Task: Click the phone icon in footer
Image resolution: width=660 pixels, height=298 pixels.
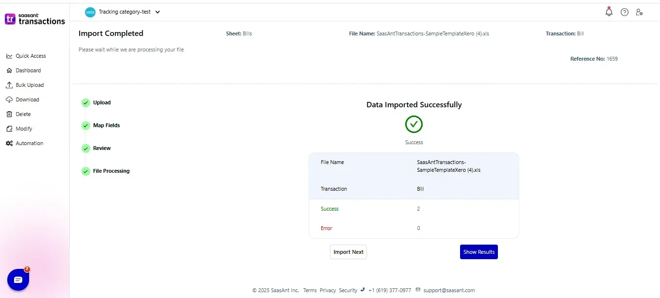Action: [x=363, y=290]
